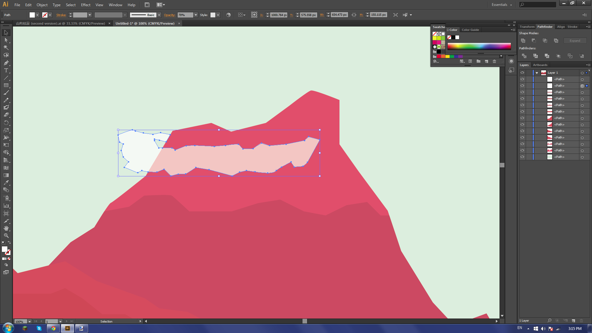
Task: Switch to the Transform panel tab
Action: pyautogui.click(x=527, y=27)
